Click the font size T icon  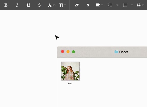[x=61, y=5]
